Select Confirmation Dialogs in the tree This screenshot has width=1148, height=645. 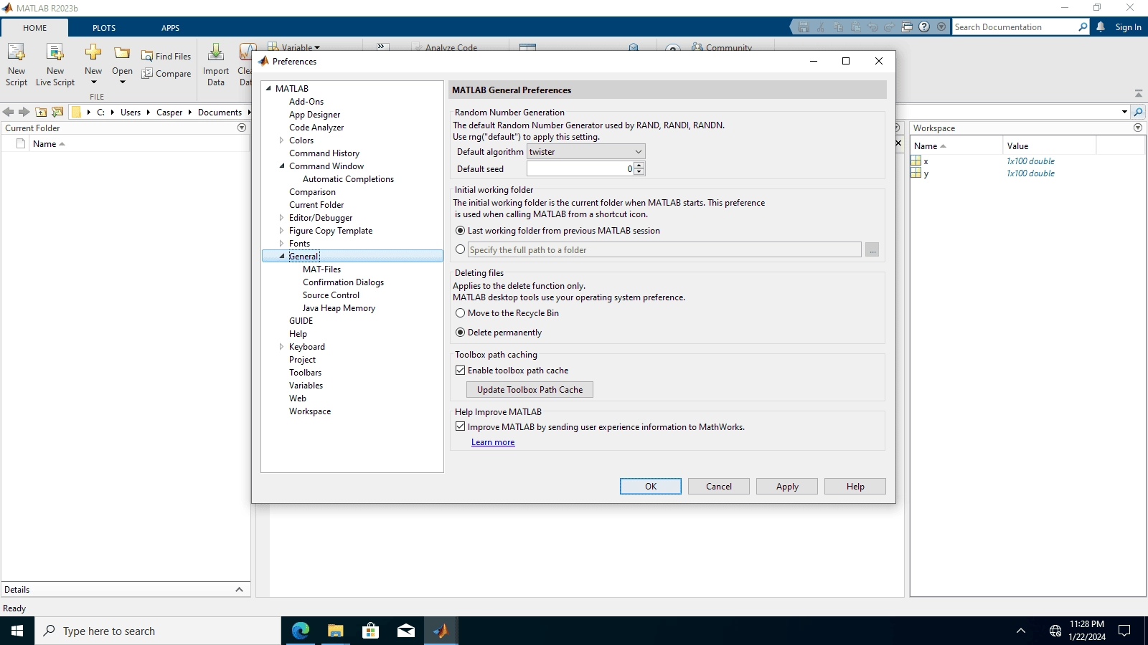(x=343, y=282)
